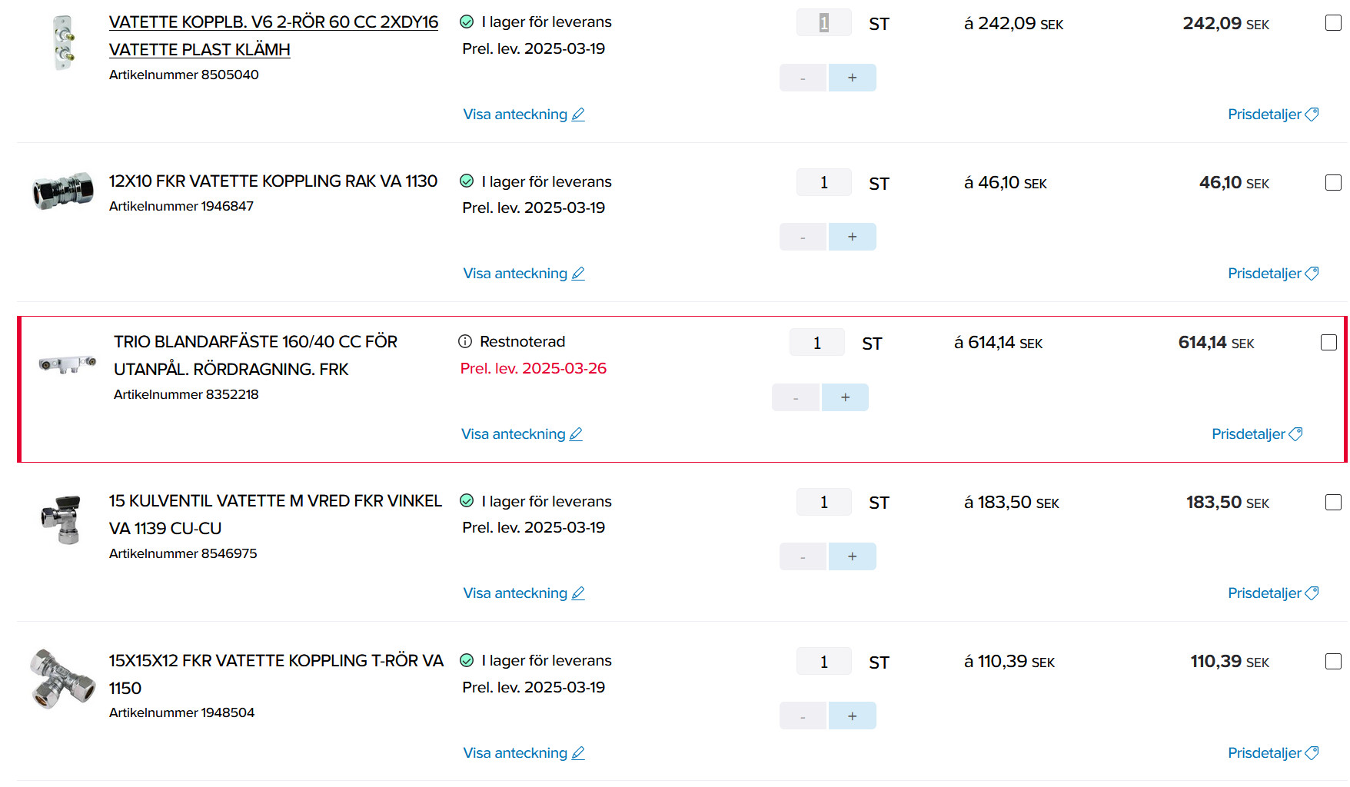The width and height of the screenshot is (1350, 787).
Task: Click the T-RÖR koppling product thumbnail
Action: (63, 679)
